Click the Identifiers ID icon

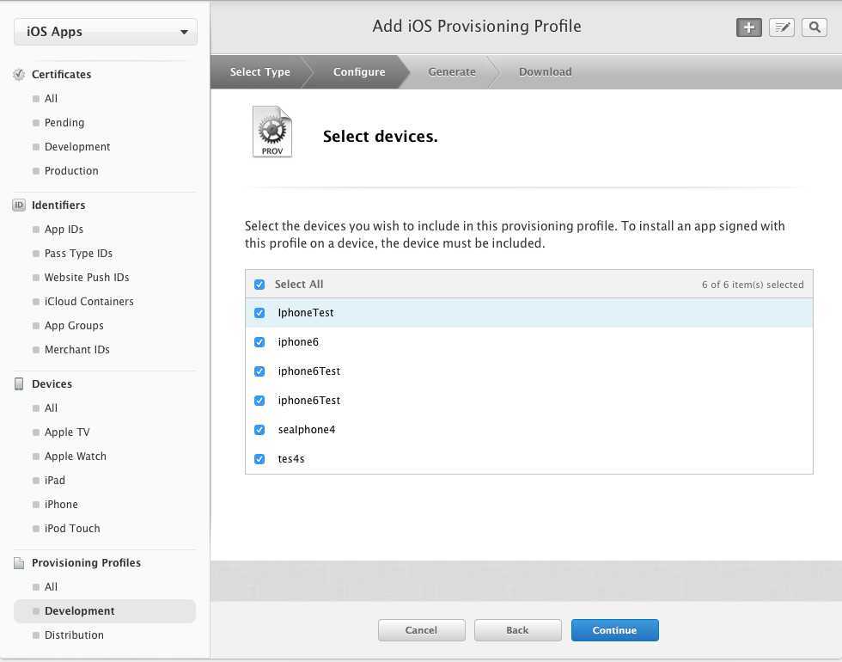pos(19,205)
